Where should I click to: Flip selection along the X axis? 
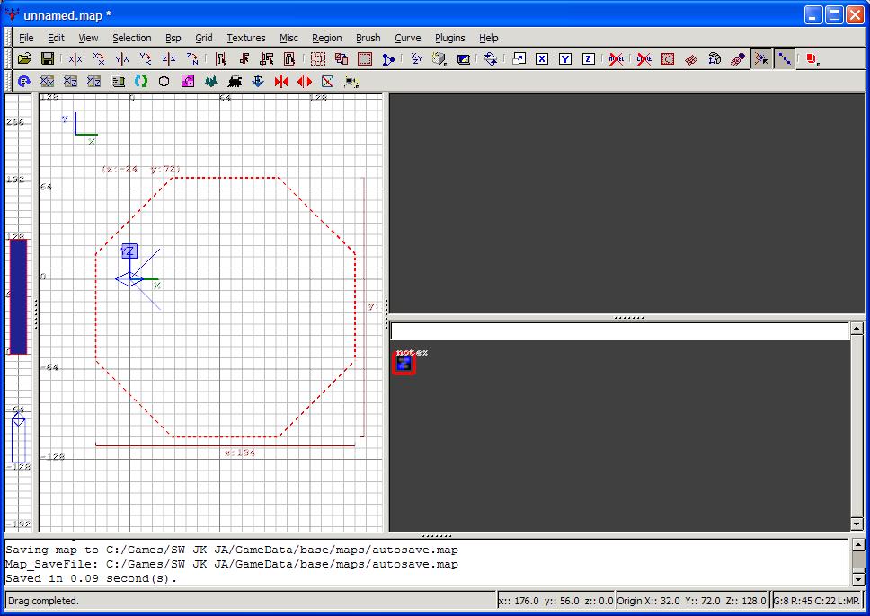click(75, 58)
